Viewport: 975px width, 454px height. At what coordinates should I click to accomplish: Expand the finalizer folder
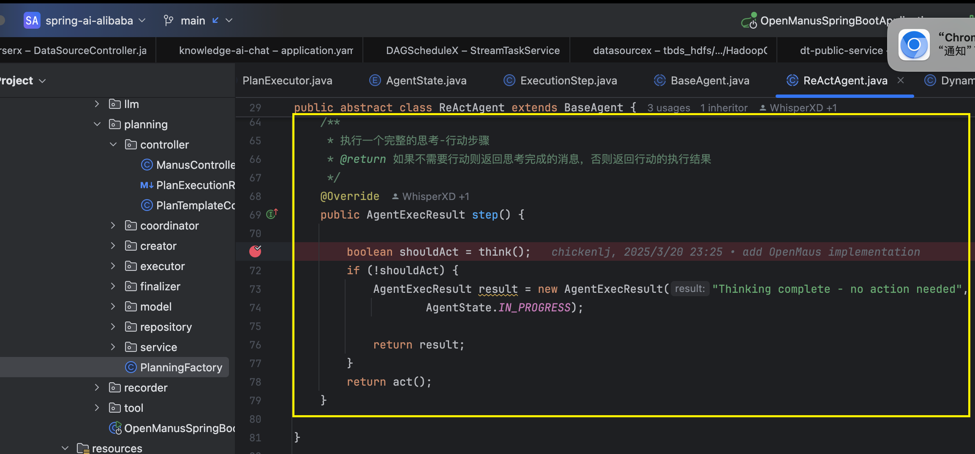[113, 286]
